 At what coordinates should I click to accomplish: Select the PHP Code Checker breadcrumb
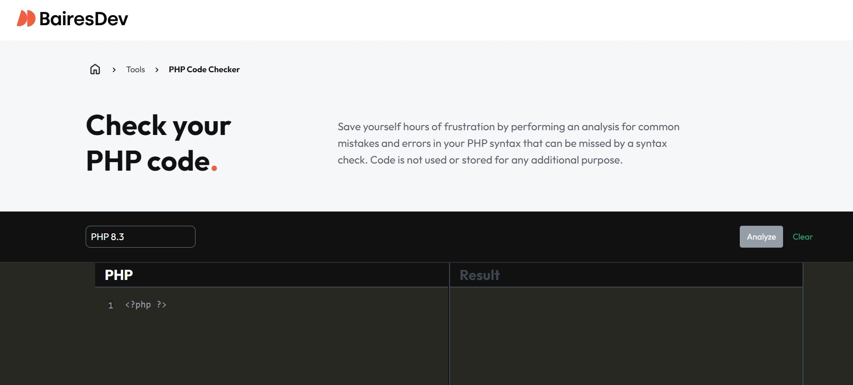click(x=204, y=69)
